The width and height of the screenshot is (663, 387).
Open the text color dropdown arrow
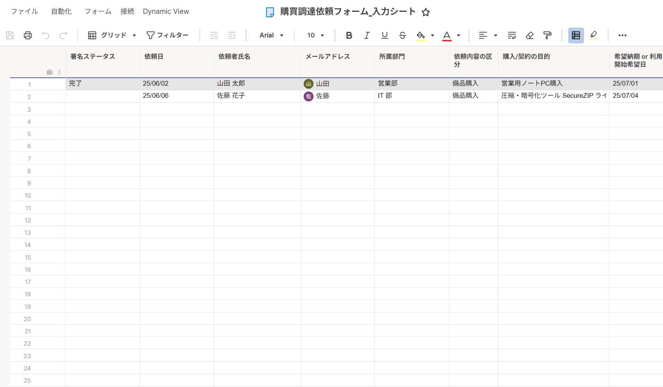click(x=458, y=35)
